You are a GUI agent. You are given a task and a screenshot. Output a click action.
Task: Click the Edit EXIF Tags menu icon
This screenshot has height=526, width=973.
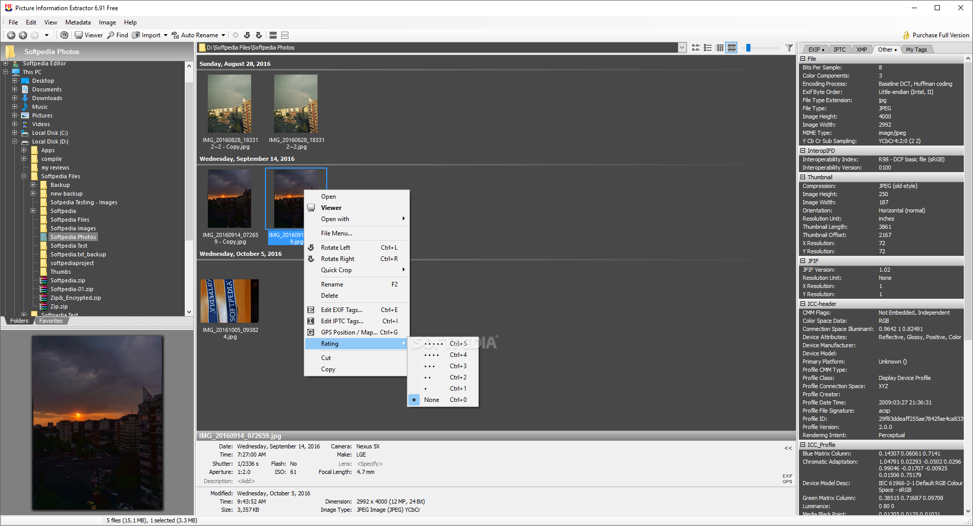click(x=310, y=310)
